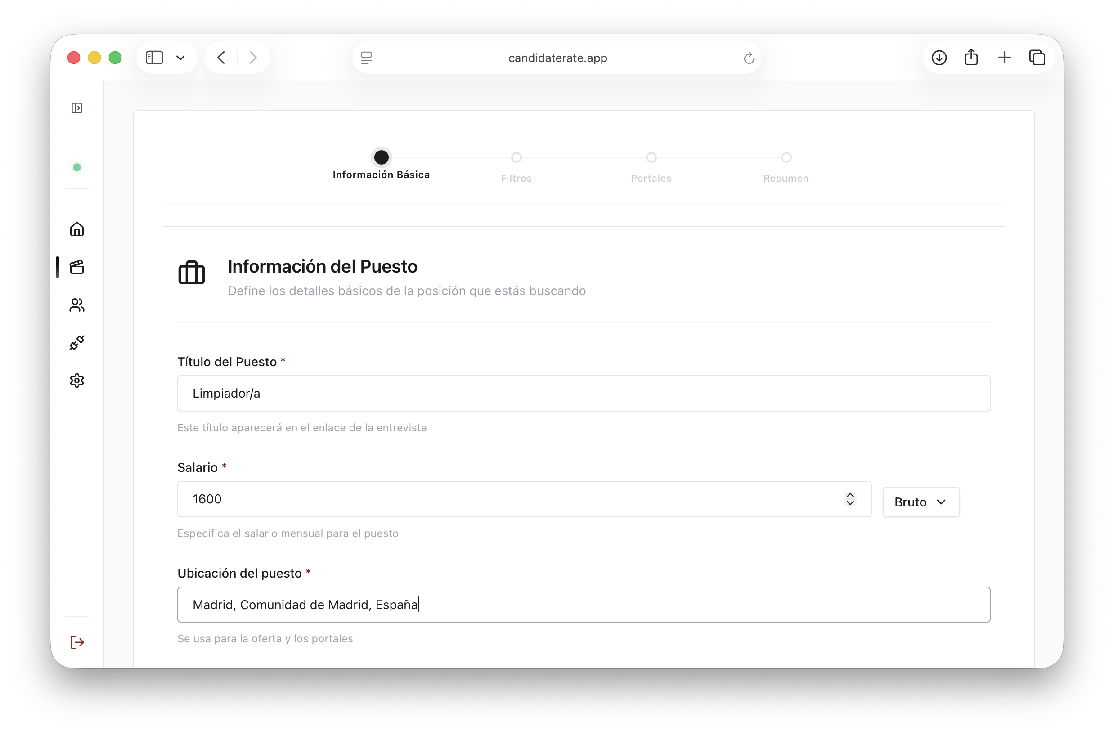Image resolution: width=1114 pixels, height=735 pixels.
Task: Click the salary stepper arrows
Action: click(x=850, y=499)
